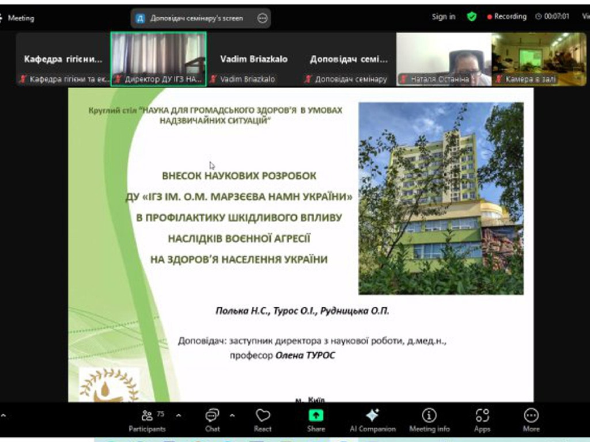The height and width of the screenshot is (442, 590).
Task: Click slide line НА ЗДОРОВ'Я НАСЕЛЕННЯ УКРАЇНИ
Action: tap(239, 260)
